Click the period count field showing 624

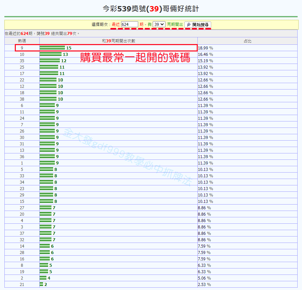129,24
